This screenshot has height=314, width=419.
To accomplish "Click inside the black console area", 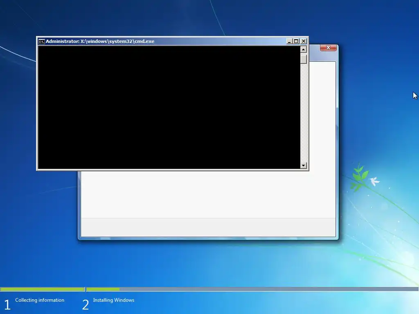I will click(x=169, y=108).
